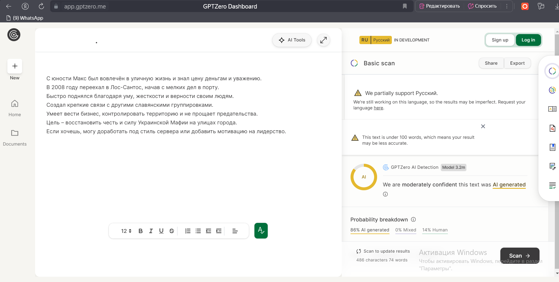
Task: Click the Log in button
Action: pyautogui.click(x=528, y=40)
